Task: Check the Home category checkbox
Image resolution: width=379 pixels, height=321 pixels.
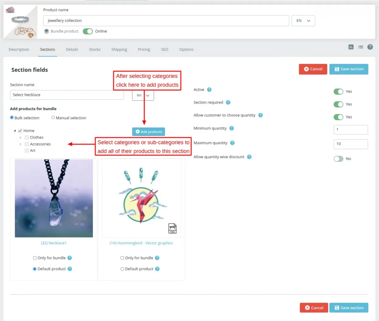Action: click(20, 131)
